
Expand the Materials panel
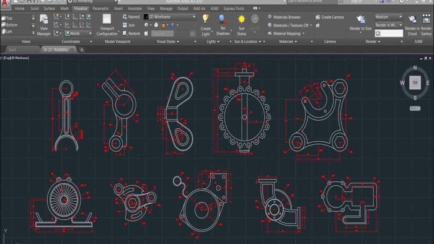click(288, 41)
